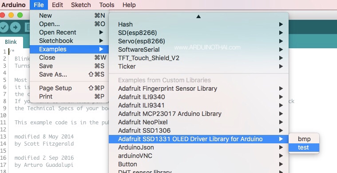
Task: Open the Help menu
Action: [x=129, y=5]
